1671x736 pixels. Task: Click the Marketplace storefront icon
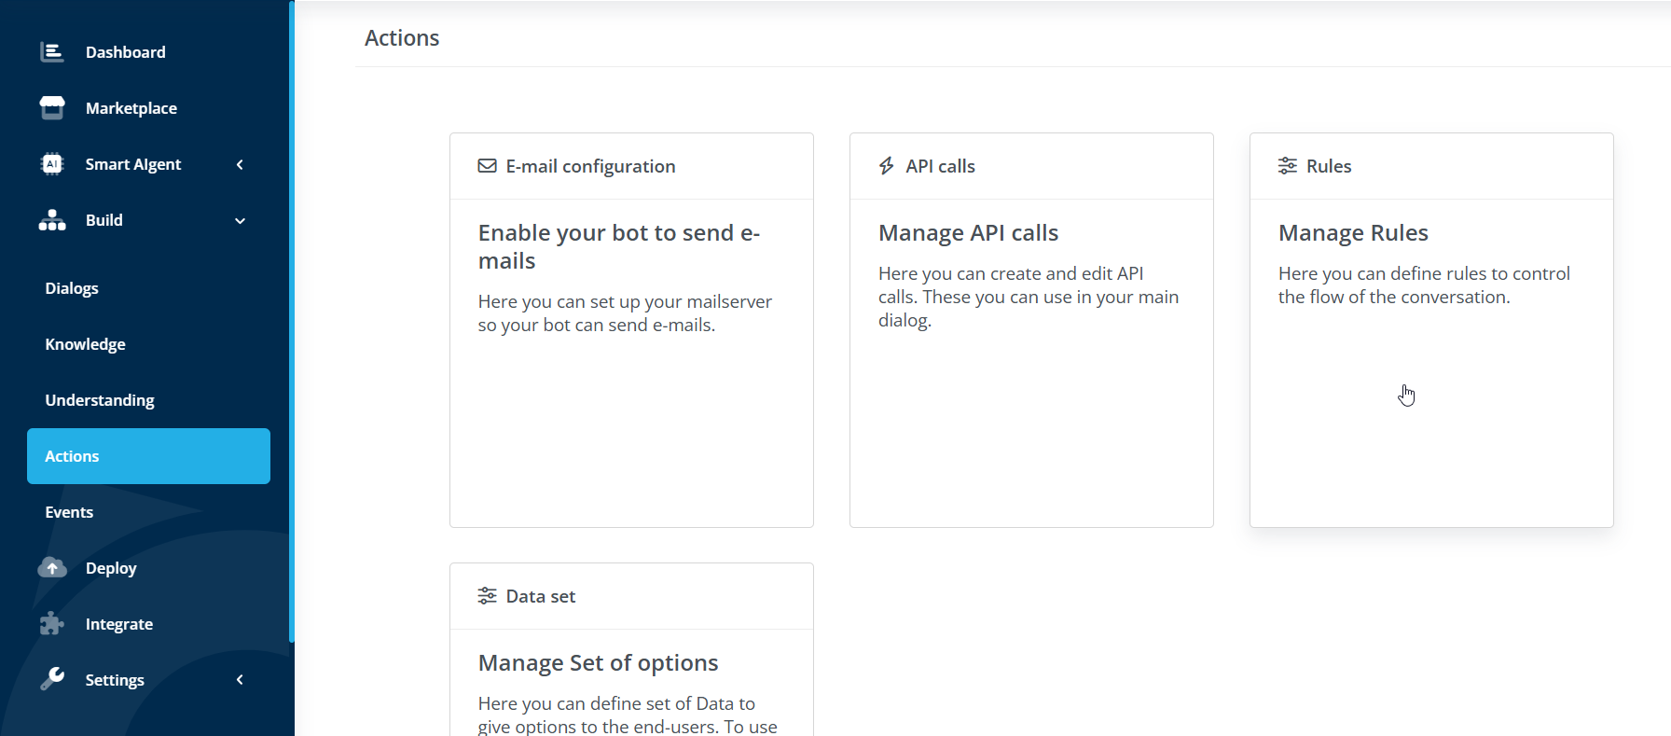tap(52, 108)
